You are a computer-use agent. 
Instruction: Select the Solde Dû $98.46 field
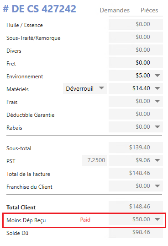click(x=136, y=233)
